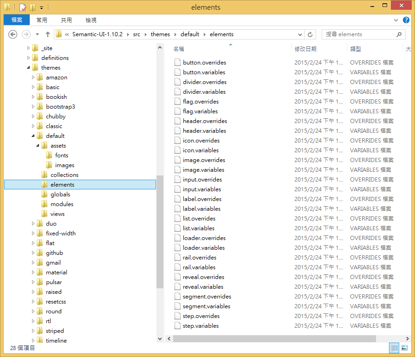This screenshot has width=415, height=357.
Task: Click the file list scroll right arrow
Action: (407, 339)
